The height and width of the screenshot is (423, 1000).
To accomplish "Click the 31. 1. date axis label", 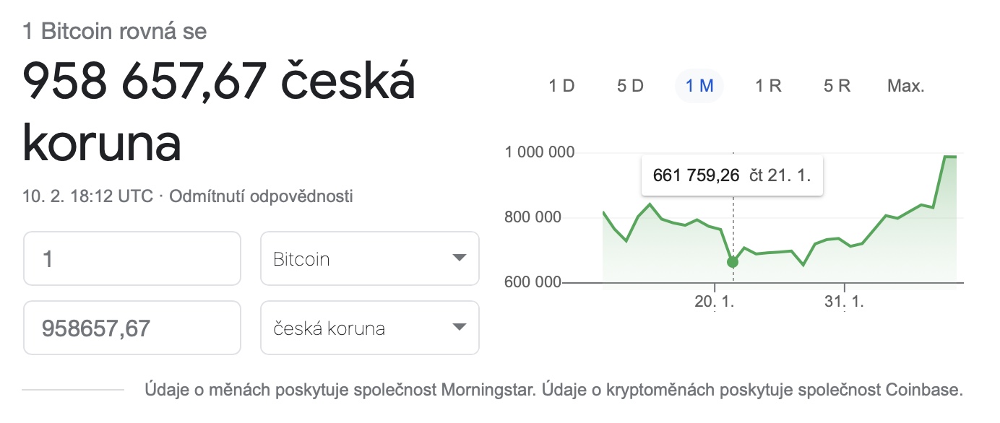I will [x=844, y=302].
